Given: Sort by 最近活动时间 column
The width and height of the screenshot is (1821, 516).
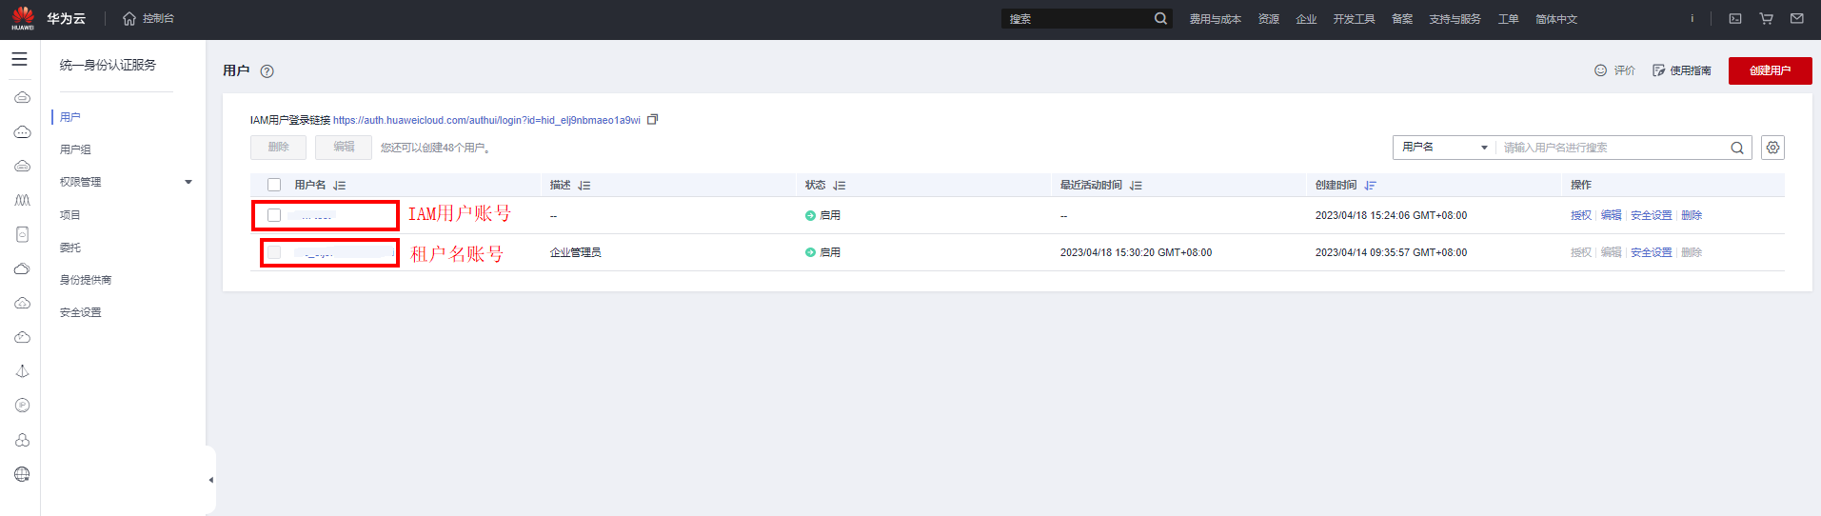Looking at the screenshot, I should tap(1136, 186).
